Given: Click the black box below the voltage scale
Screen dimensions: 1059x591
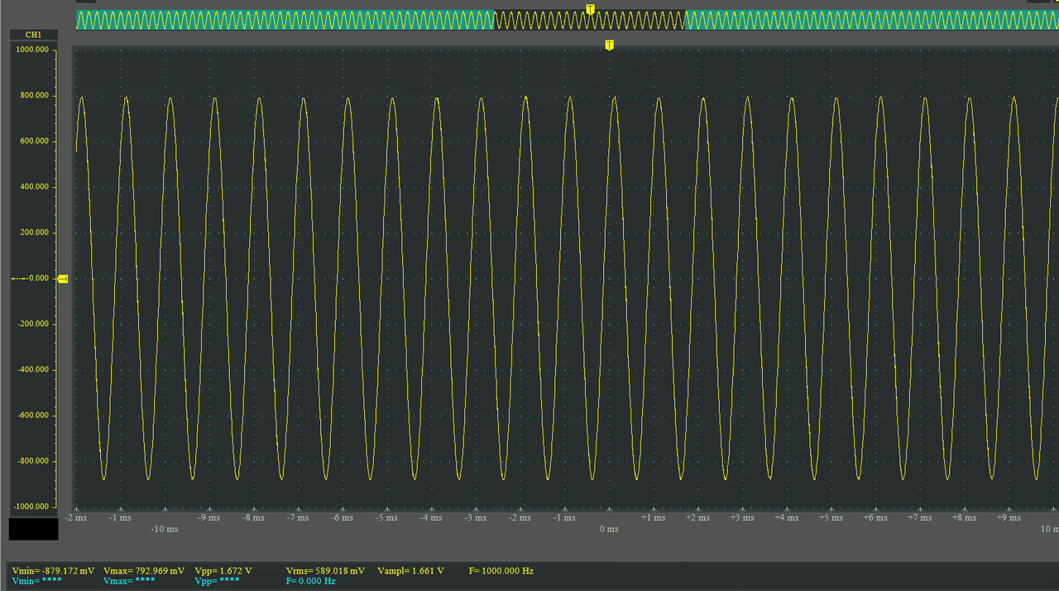Looking at the screenshot, I should click(33, 529).
